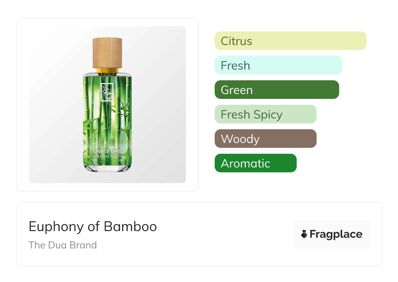
Task: Pick the Fresh Spicy accord bar
Action: tap(265, 114)
